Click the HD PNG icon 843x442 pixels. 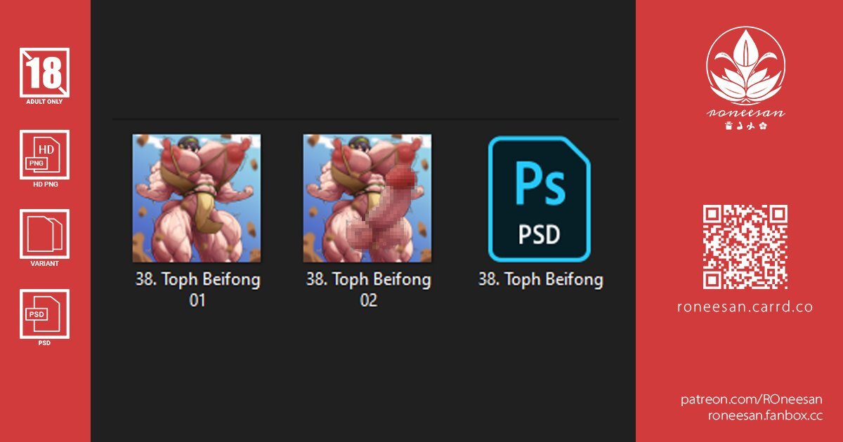44,154
